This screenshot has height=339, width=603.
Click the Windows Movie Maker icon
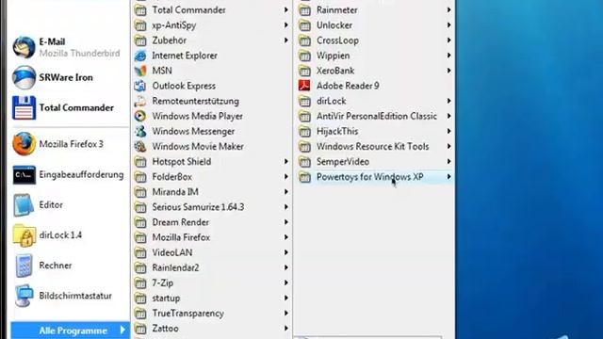[140, 147]
